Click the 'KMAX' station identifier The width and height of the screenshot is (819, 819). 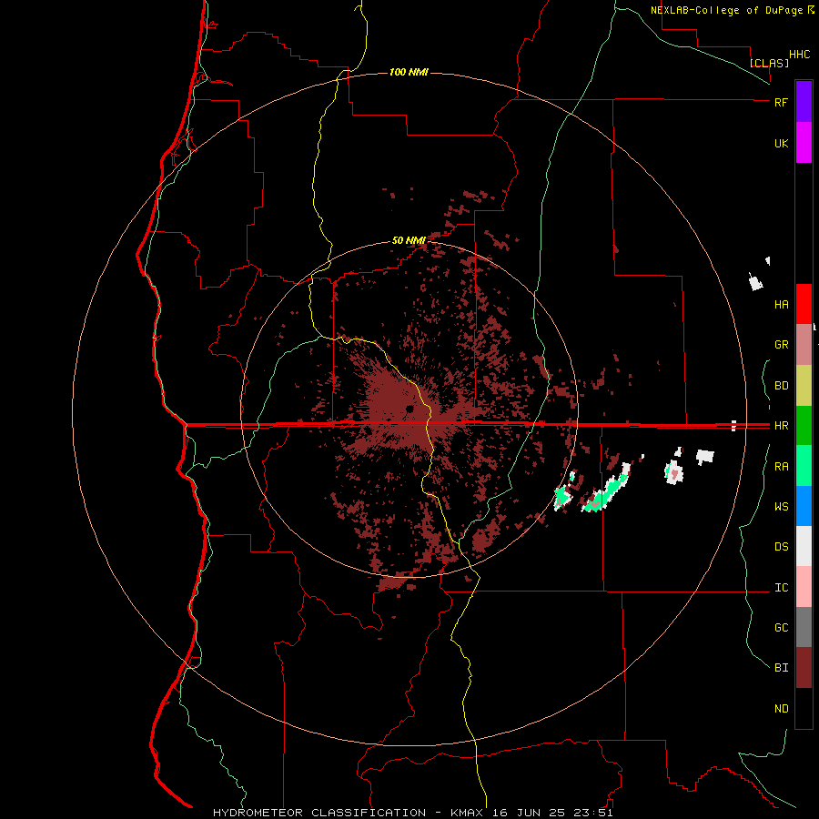[467, 813]
